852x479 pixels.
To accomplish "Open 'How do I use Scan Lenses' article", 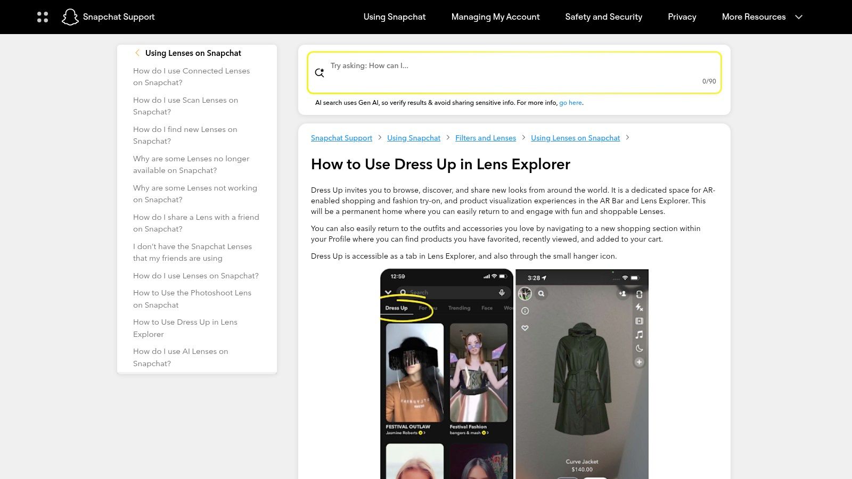I will [185, 106].
